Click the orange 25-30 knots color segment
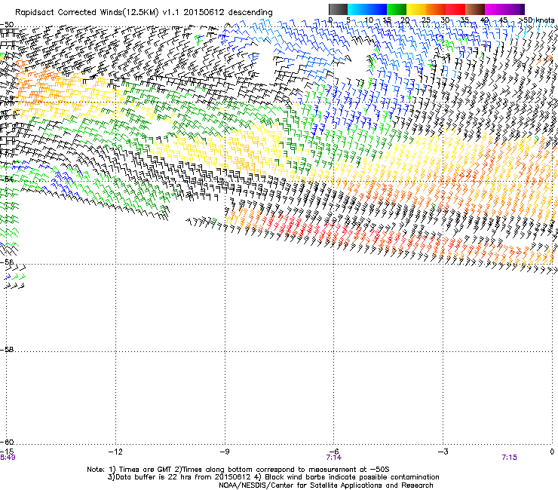 [436, 9]
